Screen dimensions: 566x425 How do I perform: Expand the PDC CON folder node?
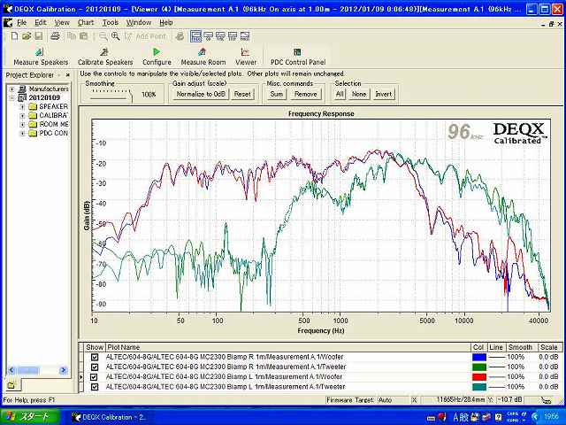[x=22, y=134]
